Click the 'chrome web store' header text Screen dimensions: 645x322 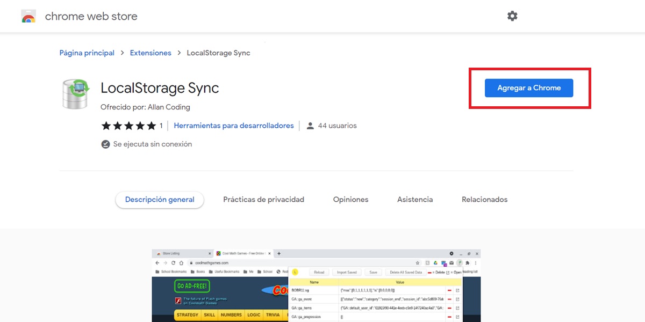tap(91, 16)
